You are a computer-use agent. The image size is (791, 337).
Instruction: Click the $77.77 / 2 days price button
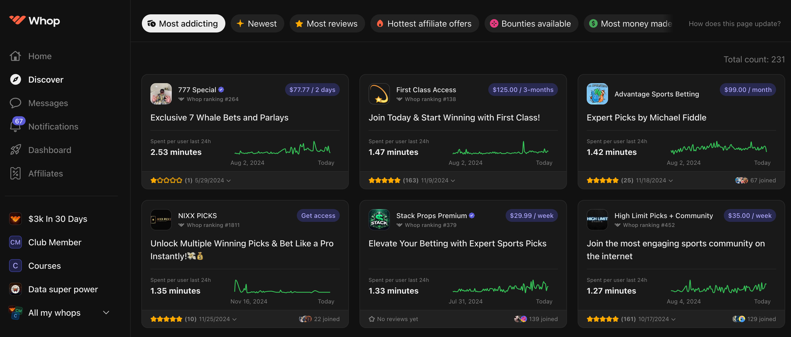coord(312,90)
